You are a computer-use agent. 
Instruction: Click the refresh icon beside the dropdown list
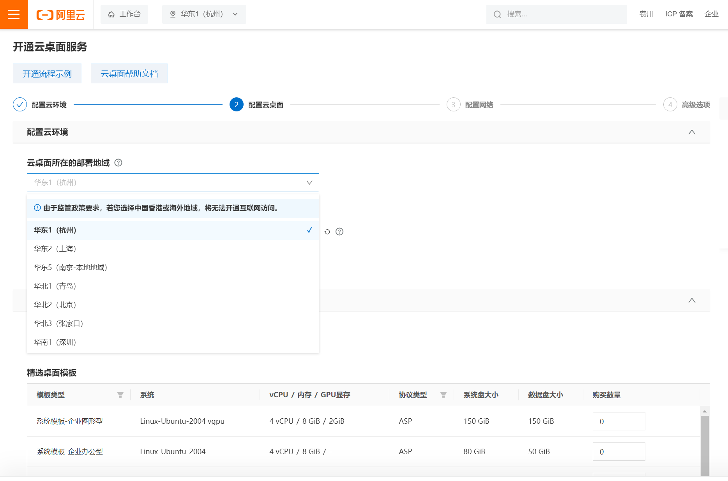[x=327, y=232]
